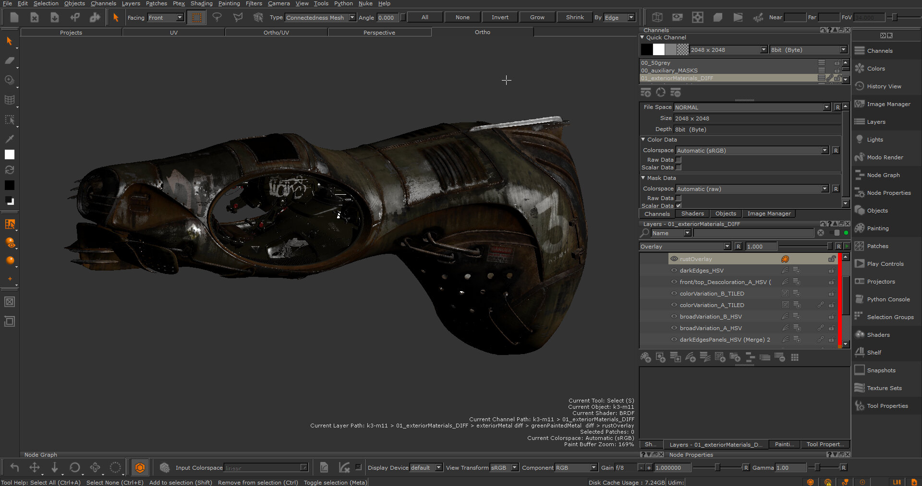Select the white quick channel swatch
922x486 pixels.
[659, 49]
